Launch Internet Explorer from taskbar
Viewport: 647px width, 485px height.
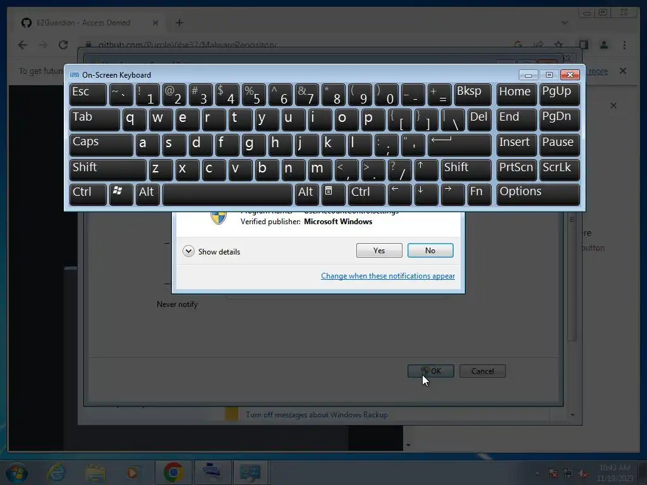[56, 472]
